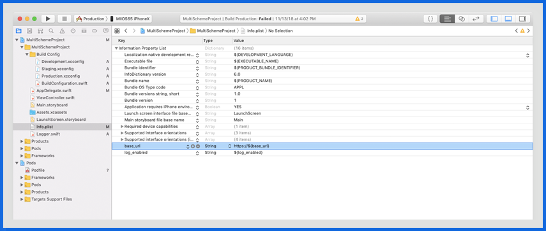Open YES boolean value dropdown
Image resolution: width=546 pixels, height=231 pixels.
coord(527,107)
